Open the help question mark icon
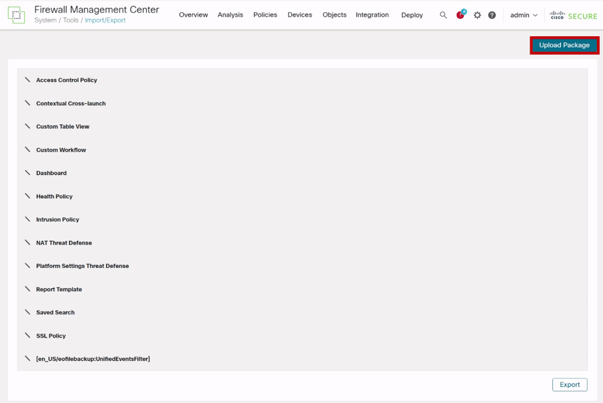The image size is (603, 403). pyautogui.click(x=492, y=15)
